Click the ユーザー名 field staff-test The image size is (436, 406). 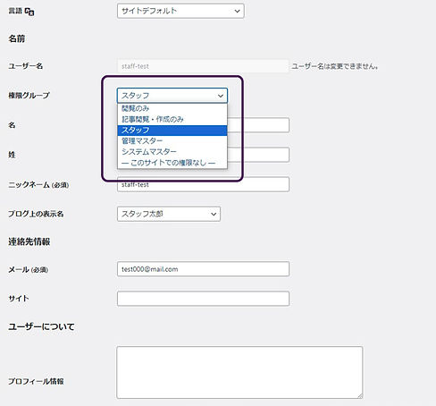pyautogui.click(x=203, y=66)
